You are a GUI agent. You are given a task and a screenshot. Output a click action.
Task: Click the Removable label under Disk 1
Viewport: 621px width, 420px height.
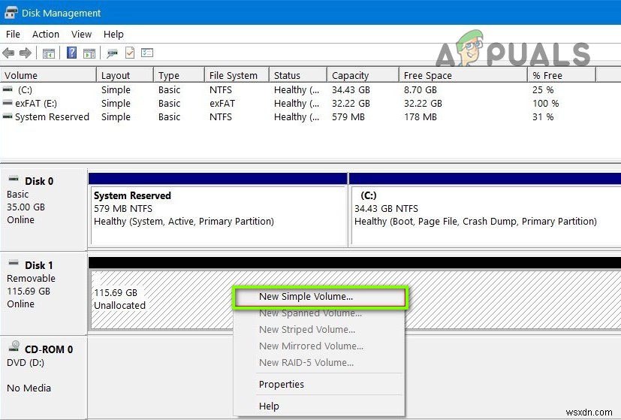pyautogui.click(x=31, y=279)
